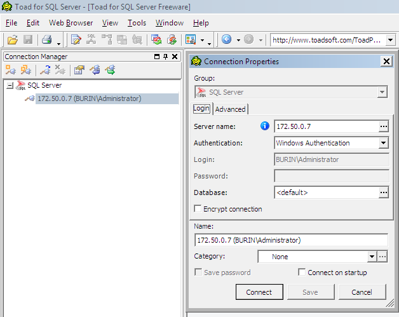The height and width of the screenshot is (317, 399).
Task: Click the blue info icon beside Server name
Action: click(x=266, y=126)
